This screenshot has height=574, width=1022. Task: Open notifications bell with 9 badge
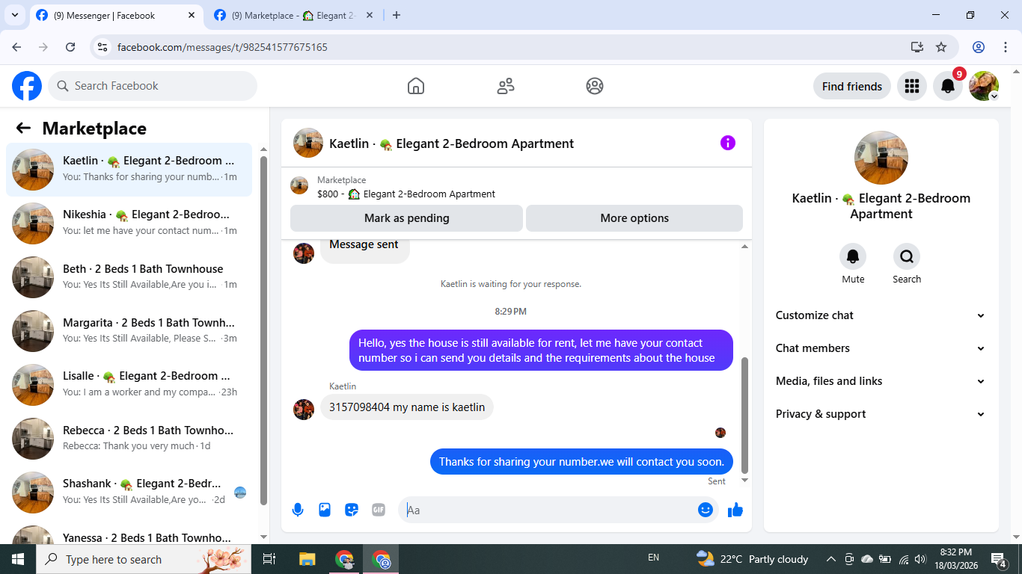[948, 86]
